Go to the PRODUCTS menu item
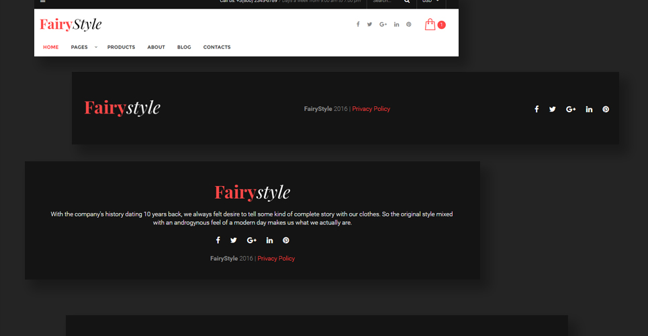Viewport: 648px width, 336px height. tap(121, 47)
